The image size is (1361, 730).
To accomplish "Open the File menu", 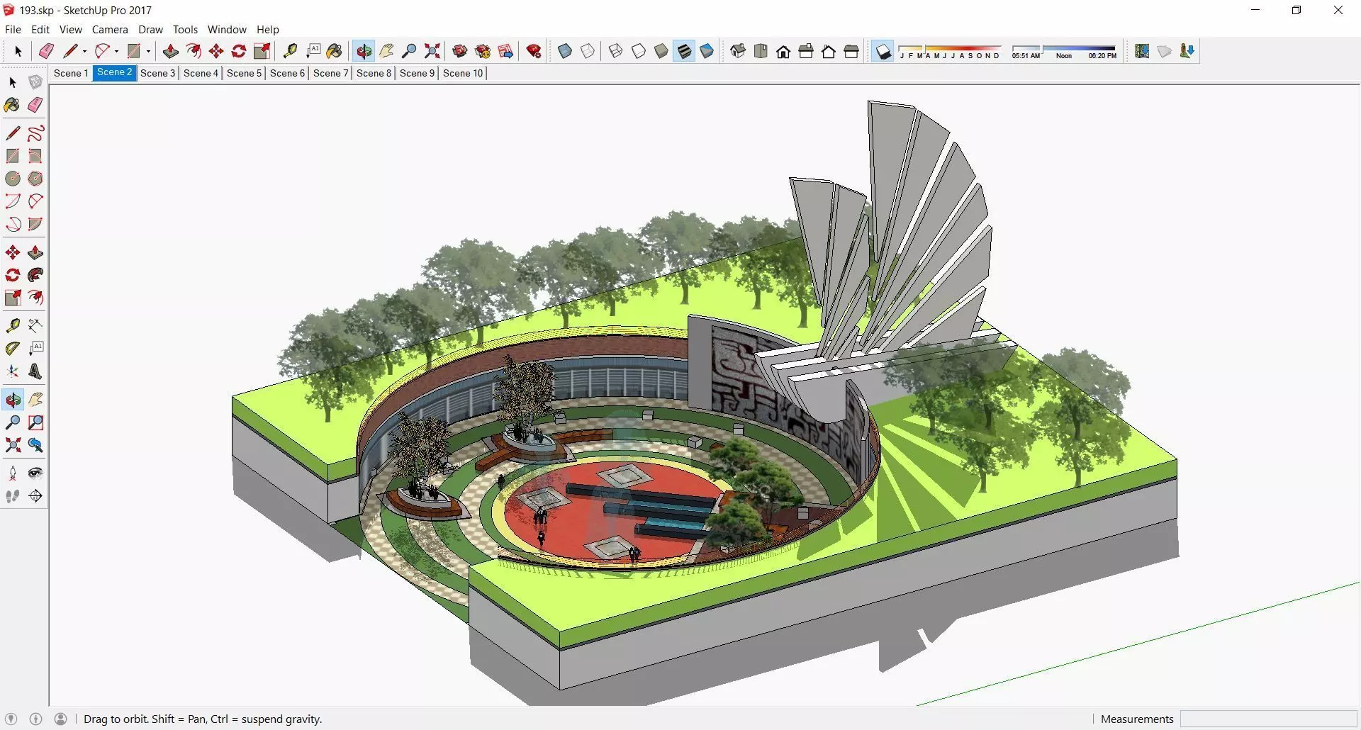I will [13, 29].
